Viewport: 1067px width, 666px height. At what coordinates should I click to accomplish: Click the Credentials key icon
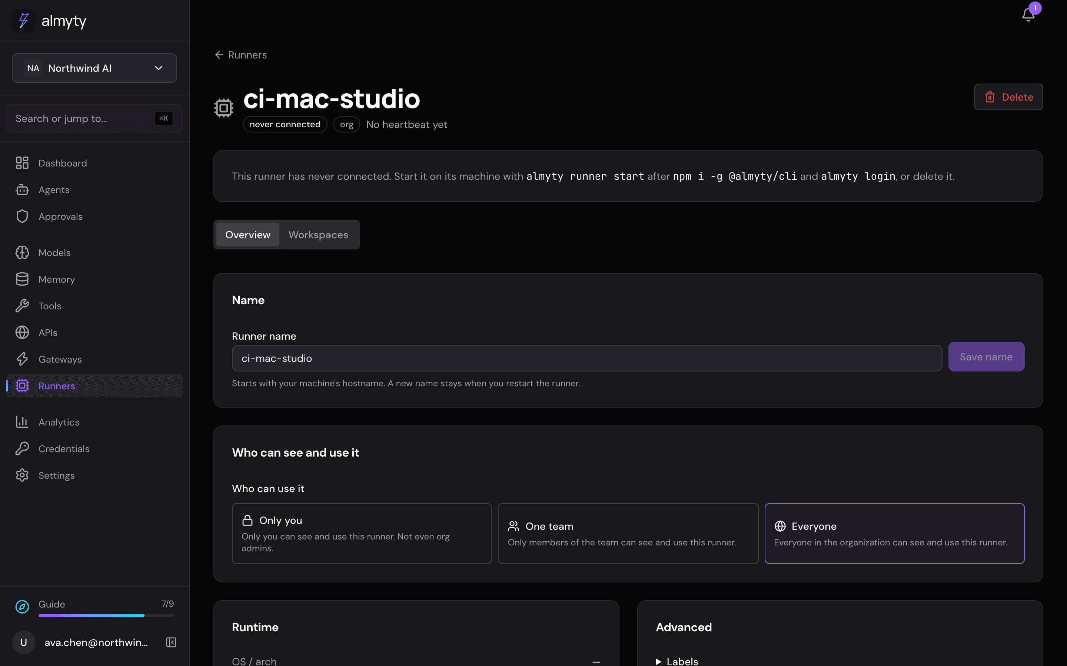pos(22,448)
